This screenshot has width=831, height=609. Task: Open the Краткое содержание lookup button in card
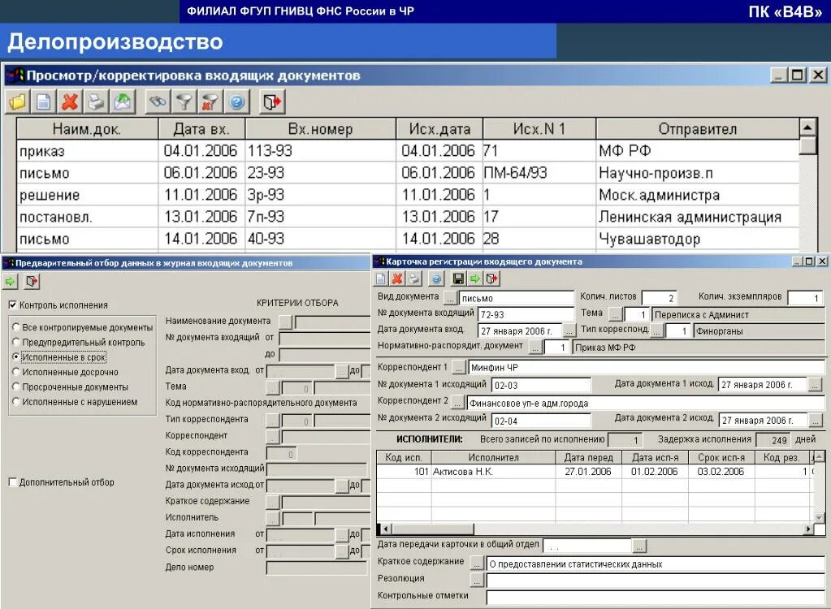coord(477,564)
